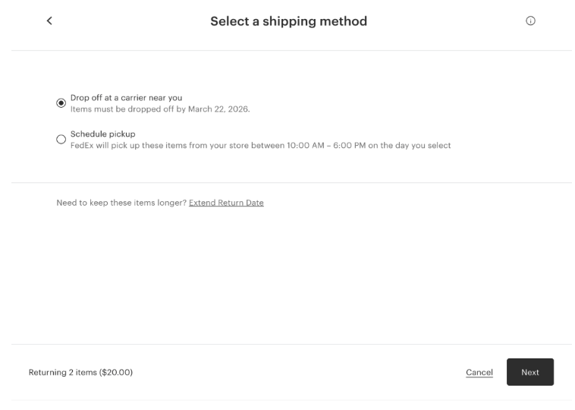Open the info icon beside the heading
The image size is (575, 410).
pyautogui.click(x=530, y=21)
